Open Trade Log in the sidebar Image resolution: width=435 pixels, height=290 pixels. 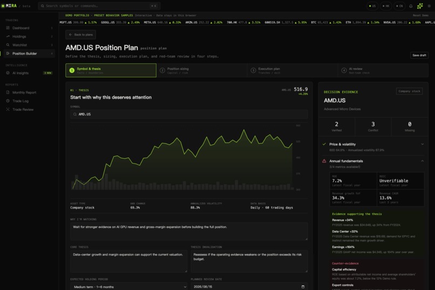29,101
